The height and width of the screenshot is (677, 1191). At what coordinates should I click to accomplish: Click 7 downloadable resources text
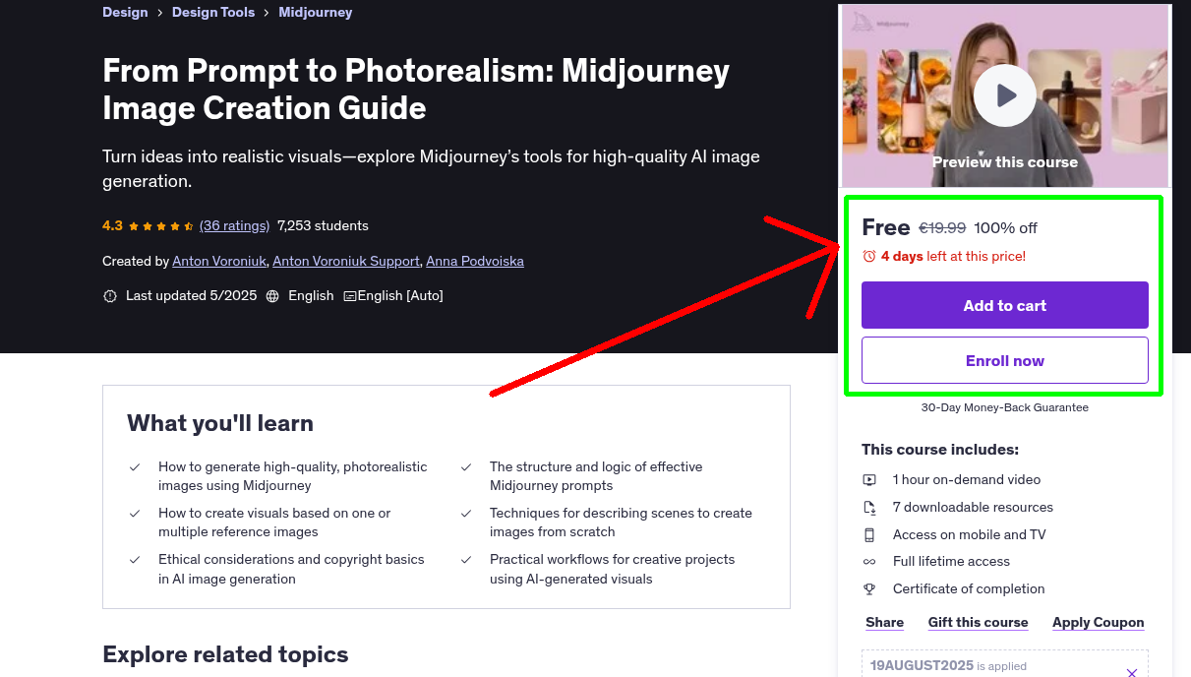pyautogui.click(x=973, y=508)
